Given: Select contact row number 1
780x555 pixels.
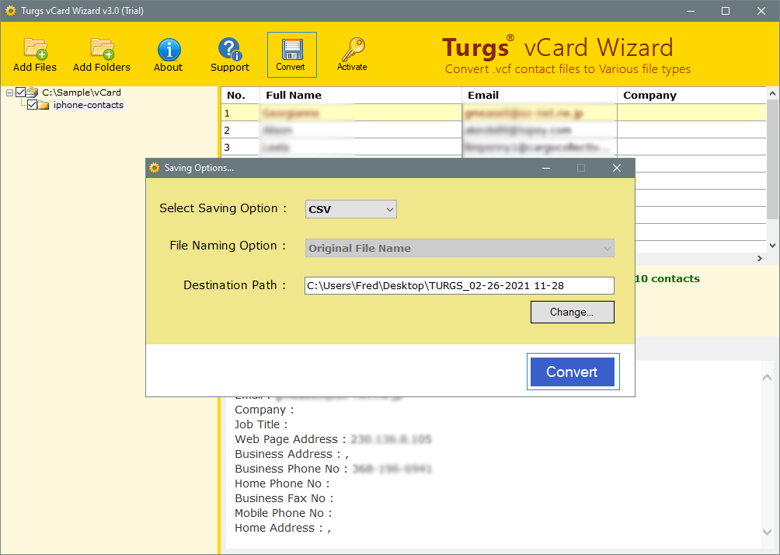Looking at the screenshot, I should (493, 113).
